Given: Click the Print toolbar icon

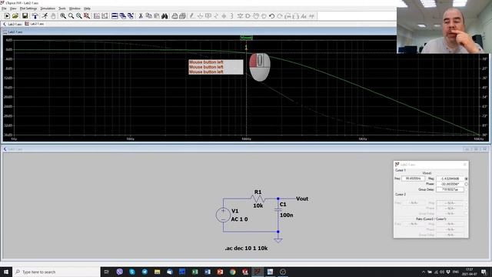Looking at the screenshot, I should tap(175, 15).
